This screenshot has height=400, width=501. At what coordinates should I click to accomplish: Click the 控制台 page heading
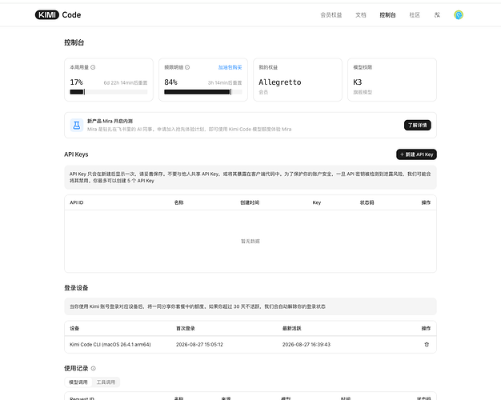point(74,42)
